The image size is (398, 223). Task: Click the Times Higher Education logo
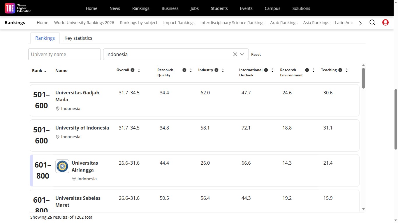(x=18, y=8)
